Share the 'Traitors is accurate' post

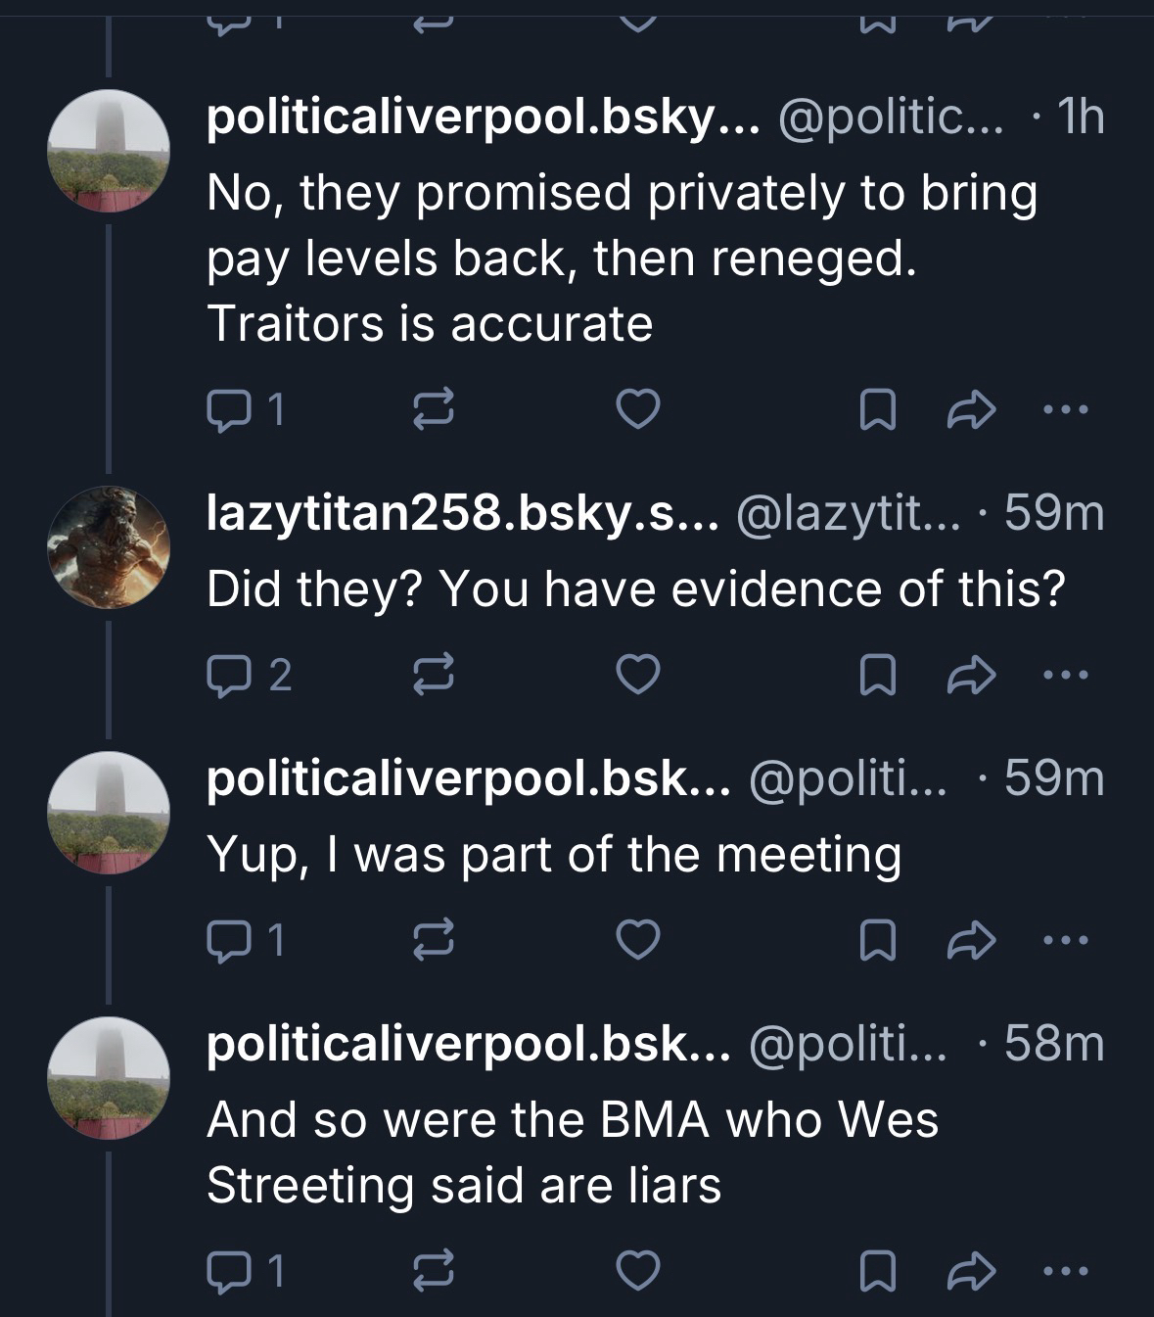972,409
